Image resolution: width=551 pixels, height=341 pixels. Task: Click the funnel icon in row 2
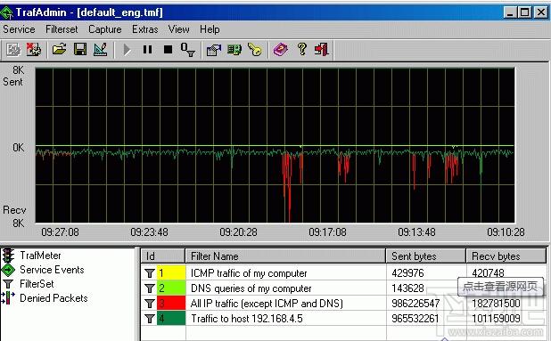pos(150,288)
